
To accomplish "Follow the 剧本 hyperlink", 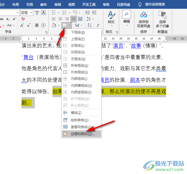I will point(135,80).
